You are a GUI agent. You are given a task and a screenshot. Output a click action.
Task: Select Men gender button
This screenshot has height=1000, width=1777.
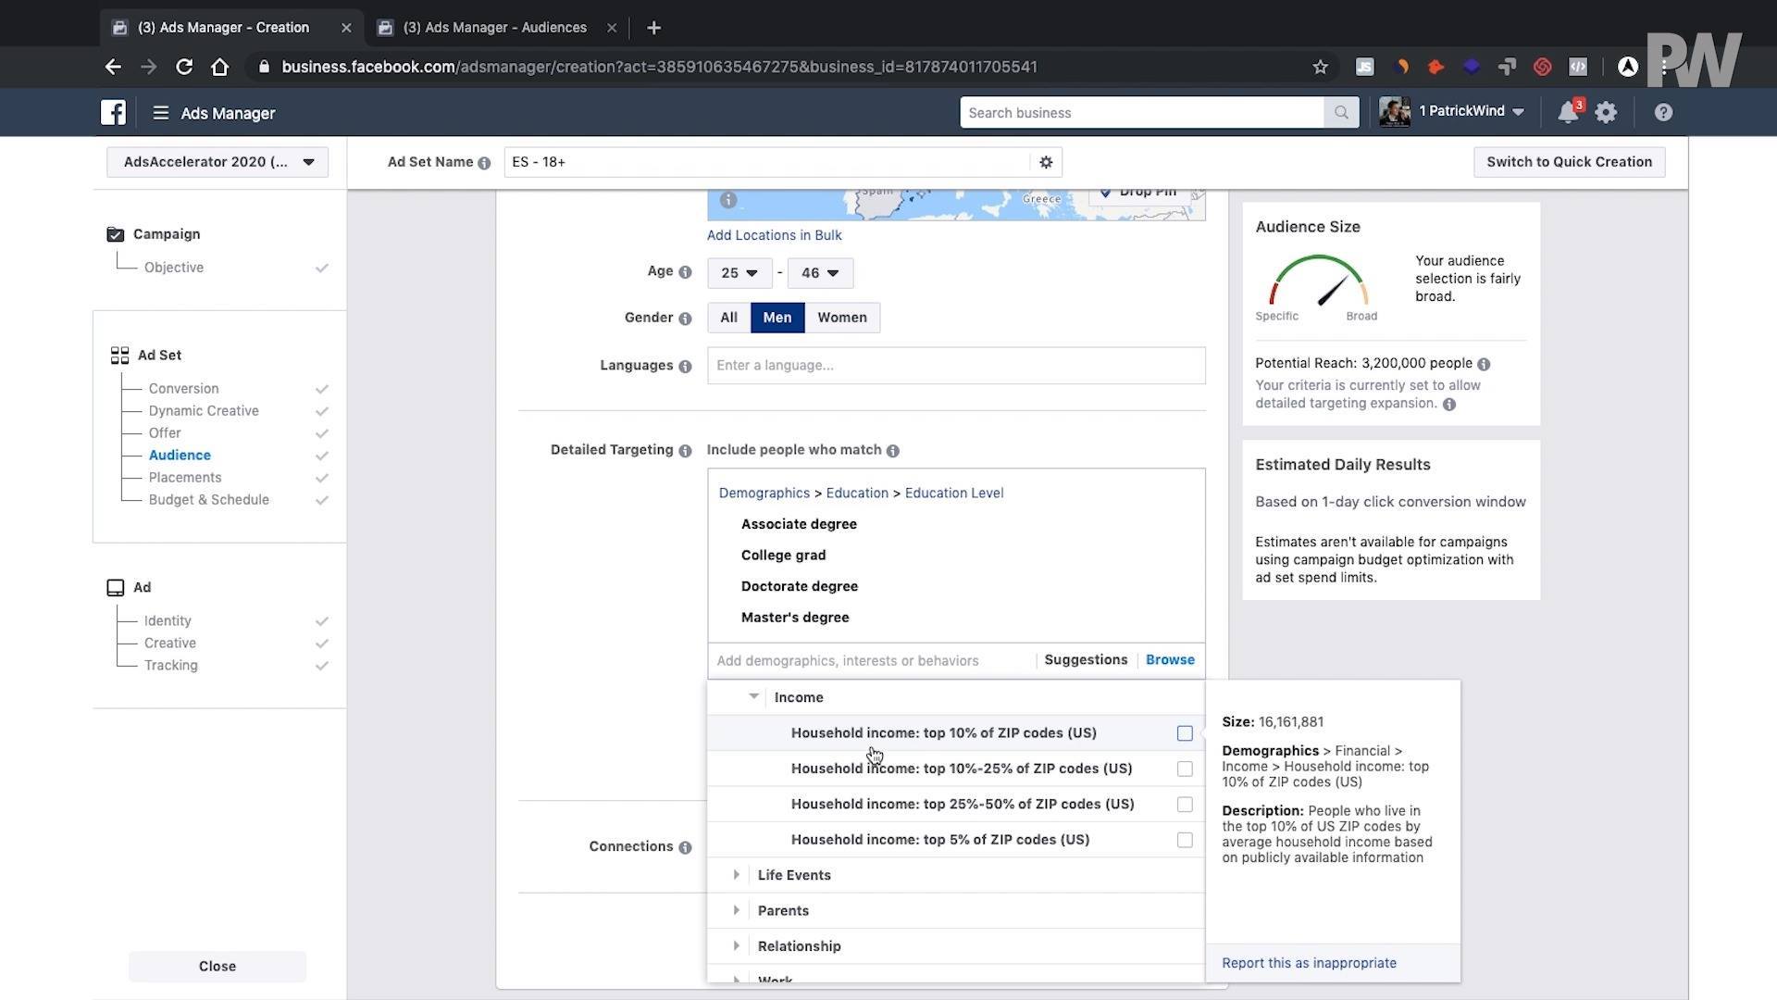pos(777,318)
